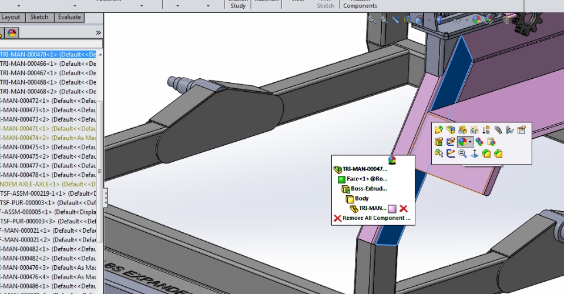The width and height of the screenshot is (564, 294).
Task: Switch to the Evaluate tab
Action: [x=69, y=17]
